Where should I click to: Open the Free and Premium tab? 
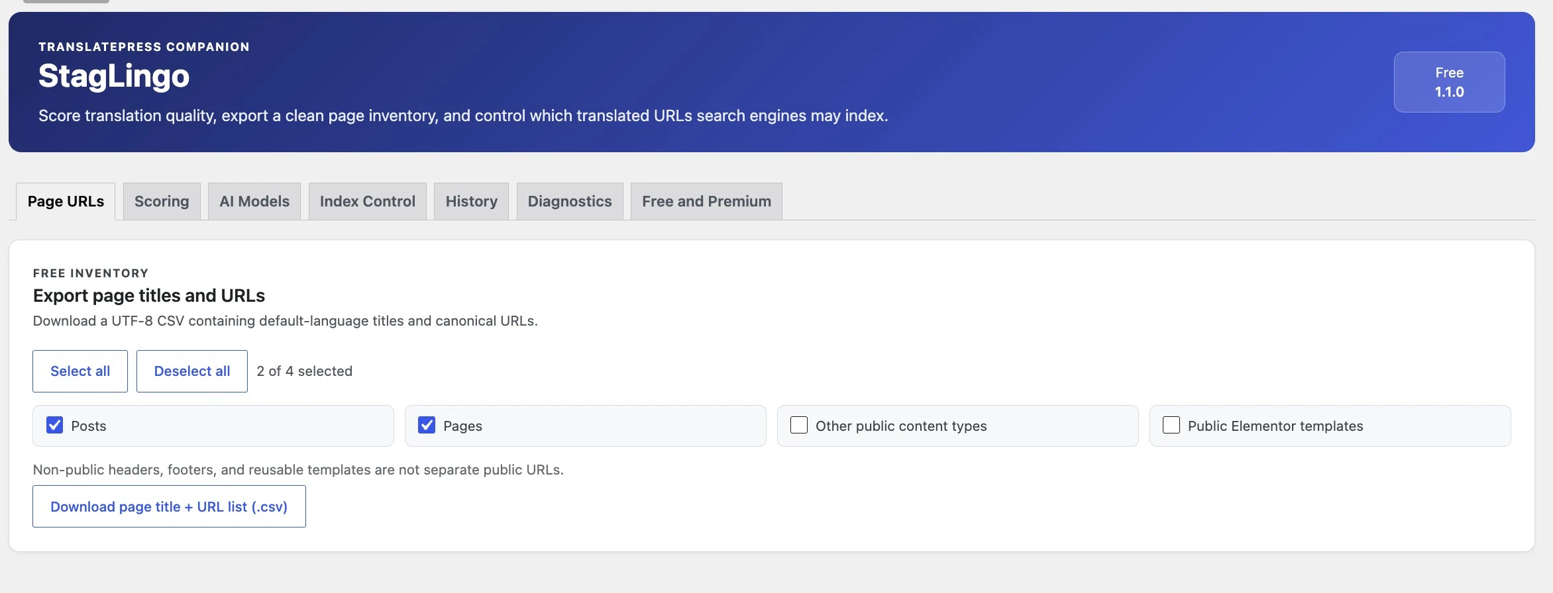tap(706, 201)
